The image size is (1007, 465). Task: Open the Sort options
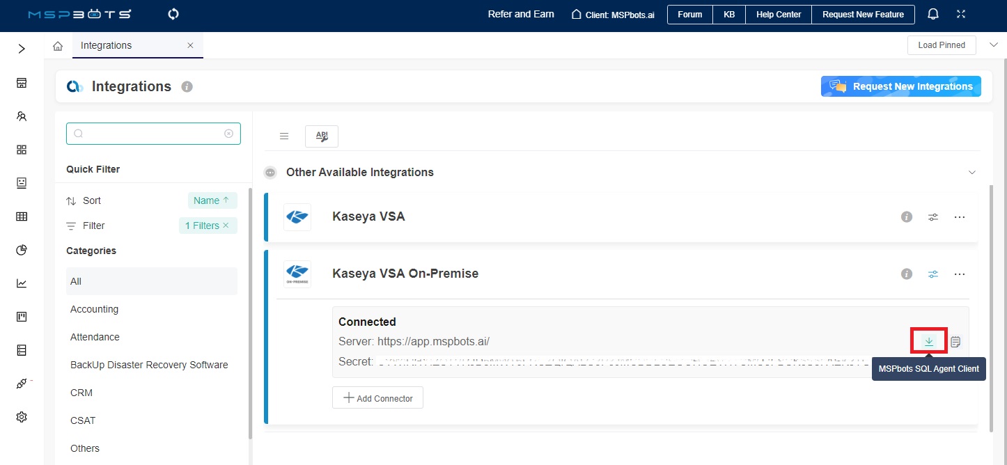pos(84,200)
